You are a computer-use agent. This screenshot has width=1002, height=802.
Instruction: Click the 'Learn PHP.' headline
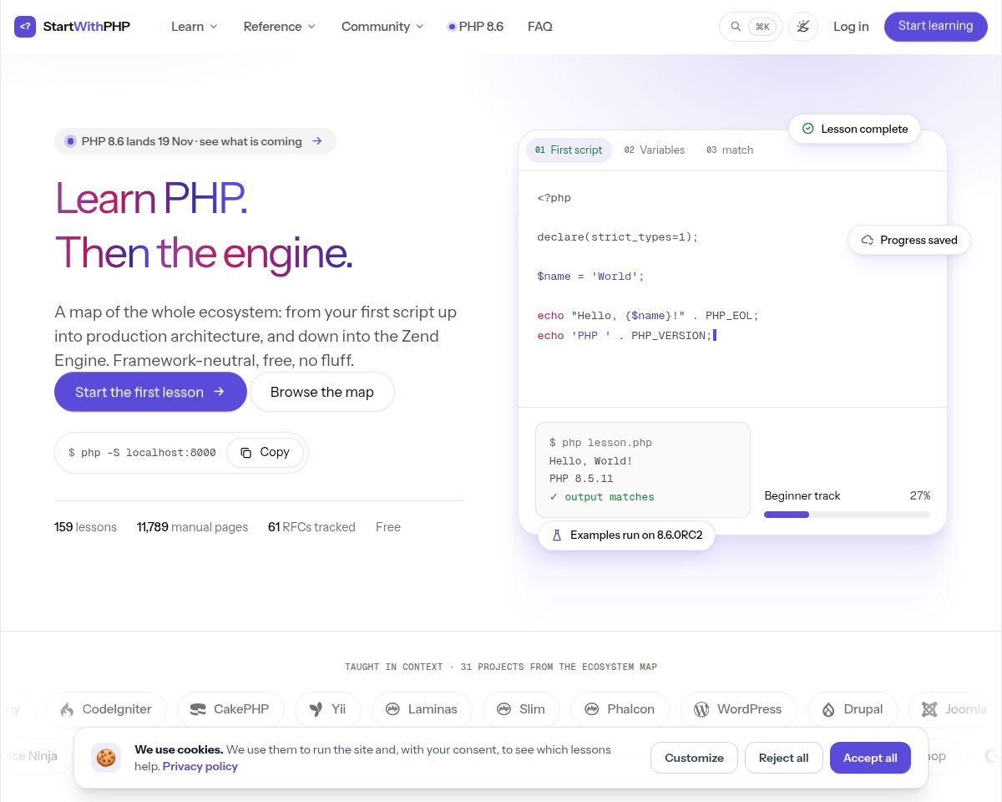[151, 198]
